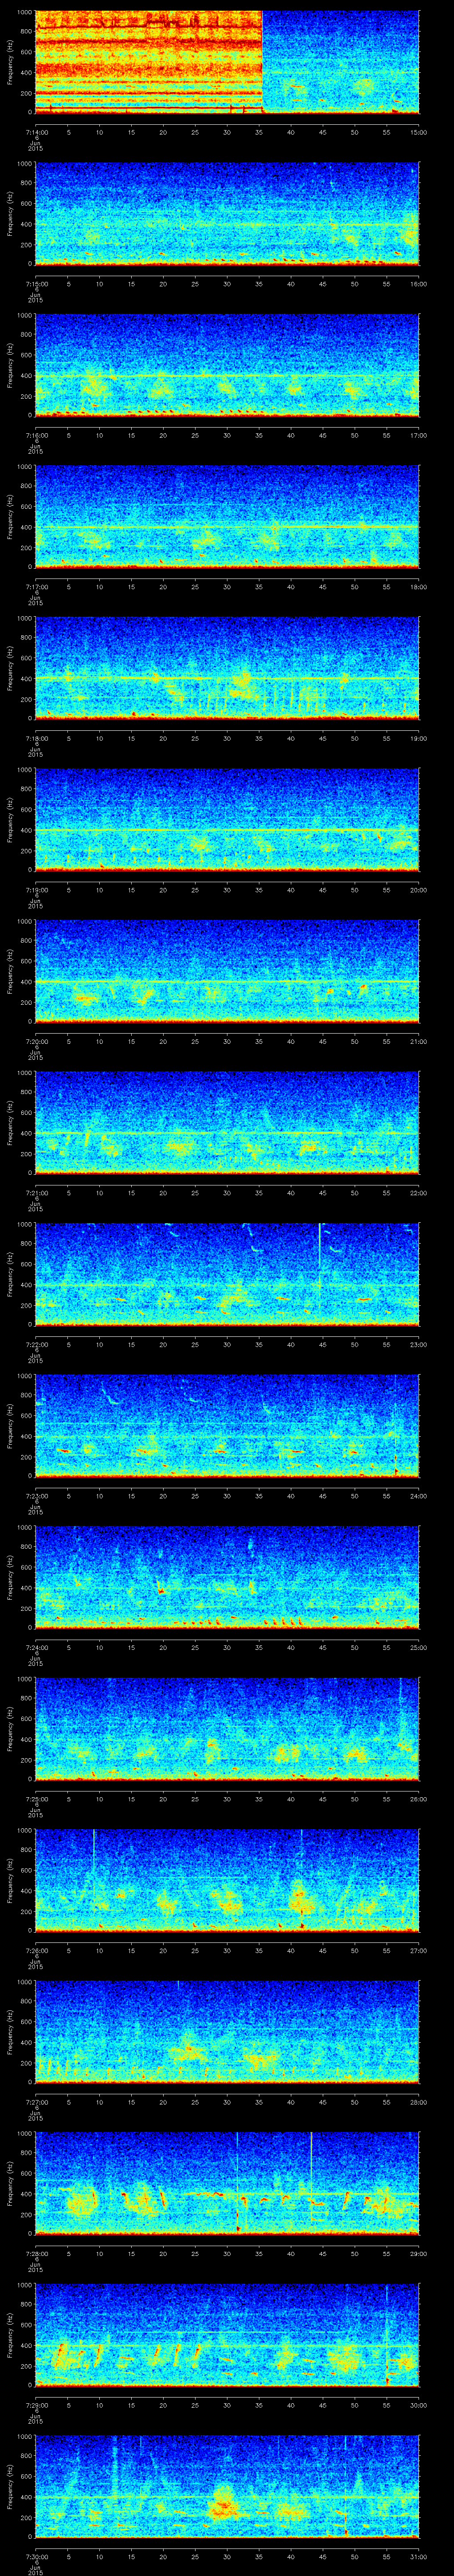Click the 45-second tick label under 7:22:00 spectrogram
Image resolution: width=454 pixels, height=2576 pixels.
pos(322,1344)
